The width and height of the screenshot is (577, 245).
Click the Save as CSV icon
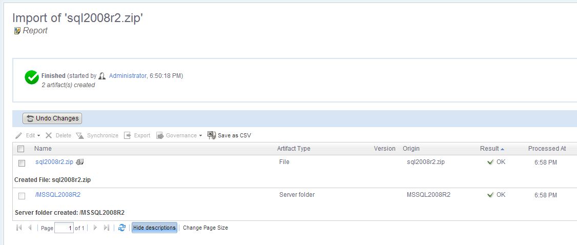(x=211, y=135)
